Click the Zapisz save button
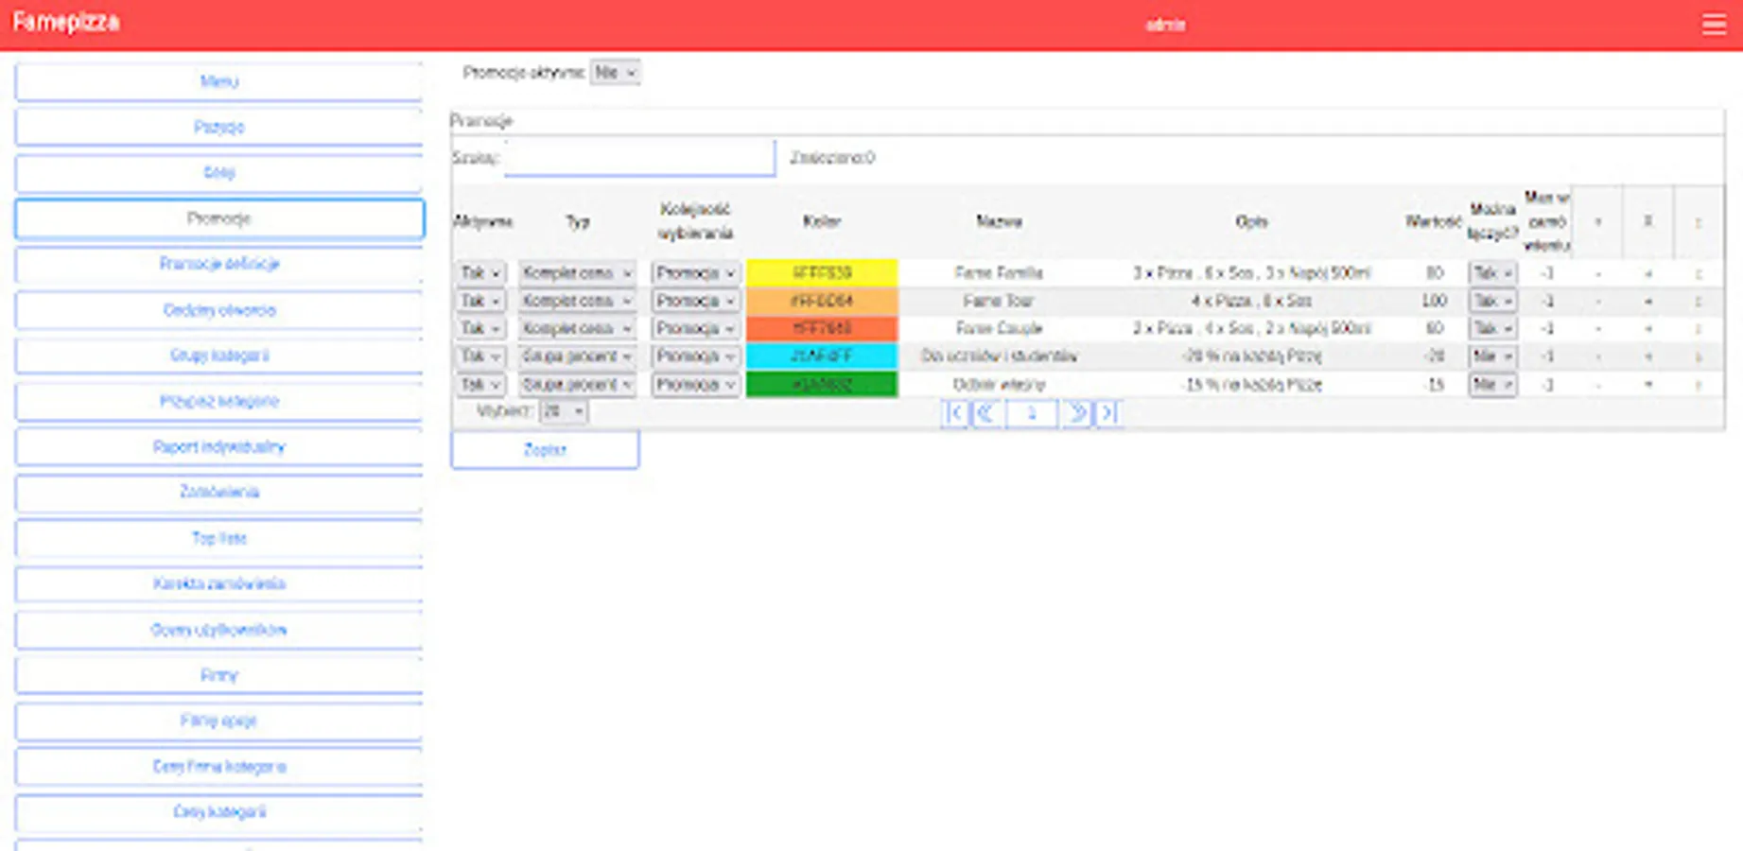This screenshot has width=1743, height=851. pyautogui.click(x=545, y=450)
